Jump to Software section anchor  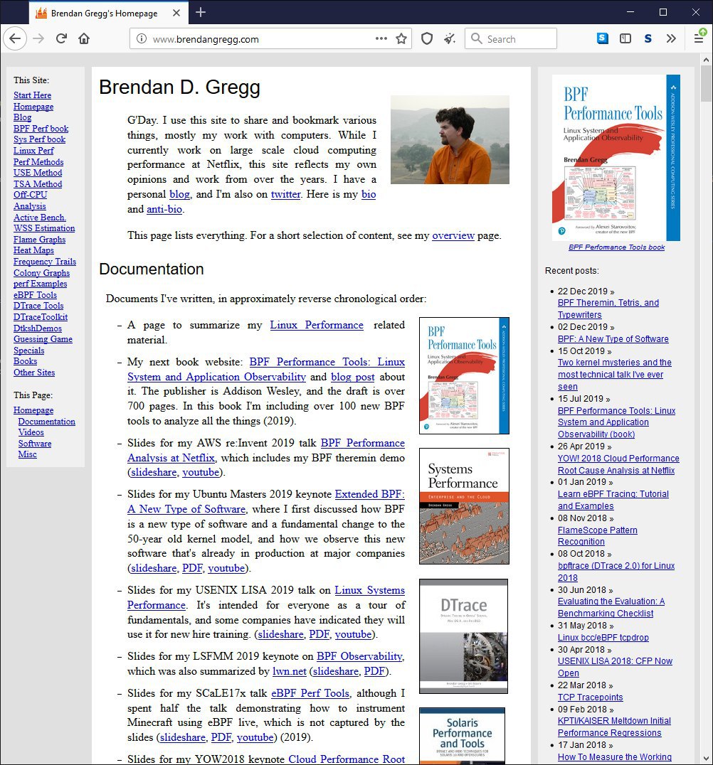point(35,444)
